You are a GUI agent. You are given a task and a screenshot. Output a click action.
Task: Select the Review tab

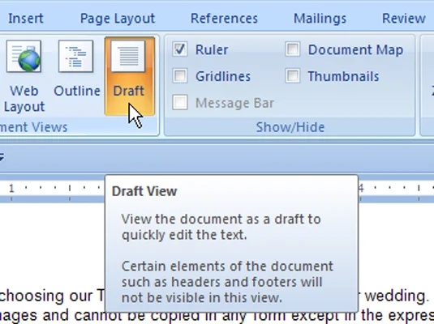(403, 19)
